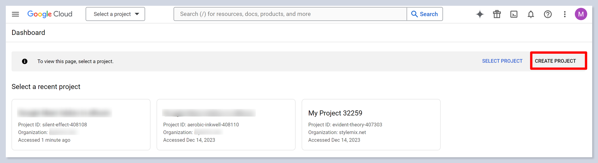
Task: Open the notifications bell
Action: tap(531, 14)
